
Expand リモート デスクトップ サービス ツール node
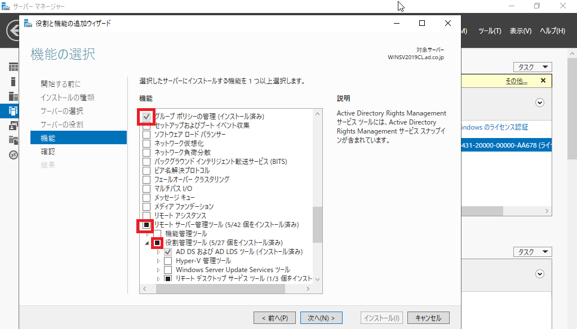coord(158,279)
